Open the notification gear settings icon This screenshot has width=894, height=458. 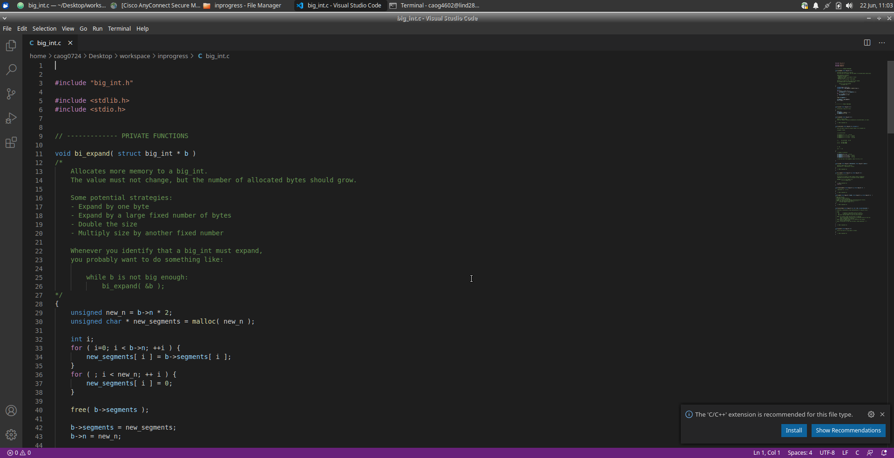(x=871, y=414)
